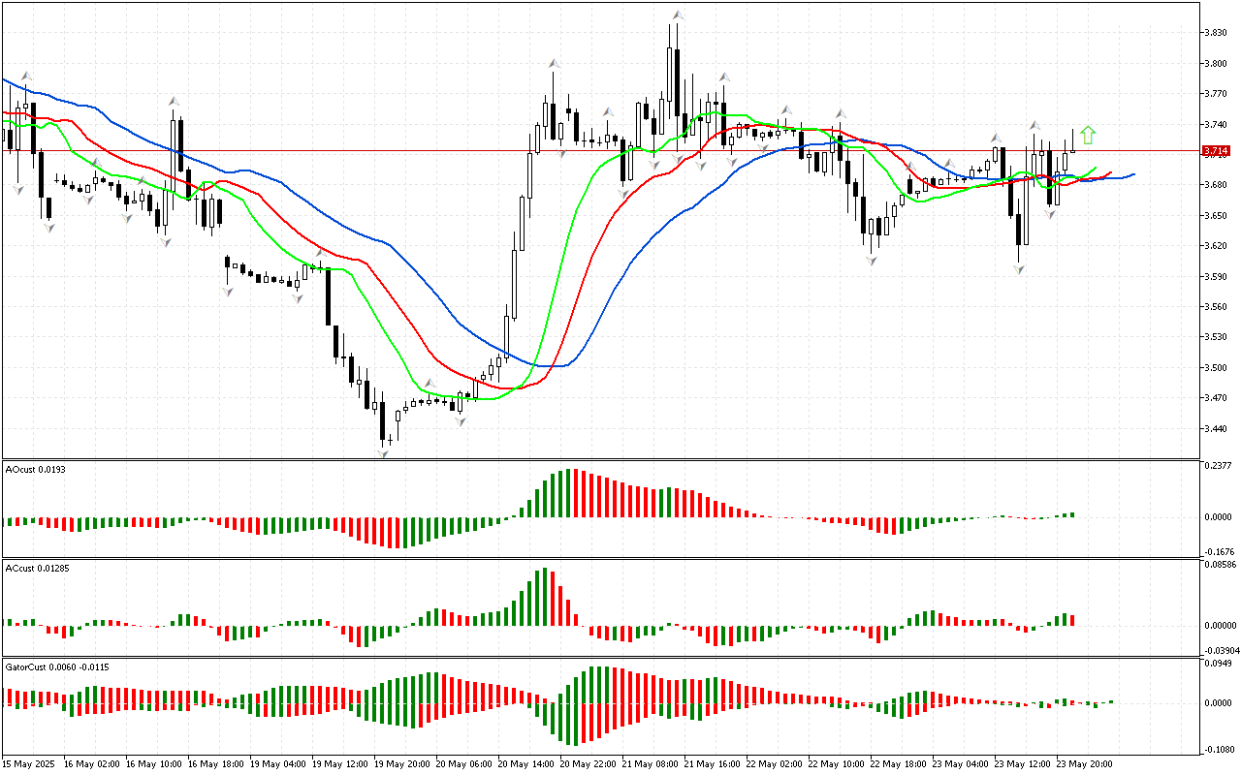
Task: Click the fractal arrow below the 23 May low
Action: point(1019,269)
